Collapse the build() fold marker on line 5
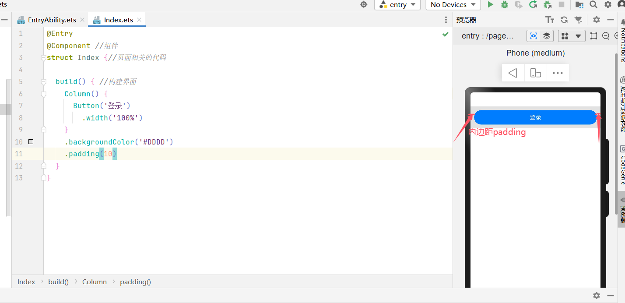The height and width of the screenshot is (303, 625). coord(43,82)
